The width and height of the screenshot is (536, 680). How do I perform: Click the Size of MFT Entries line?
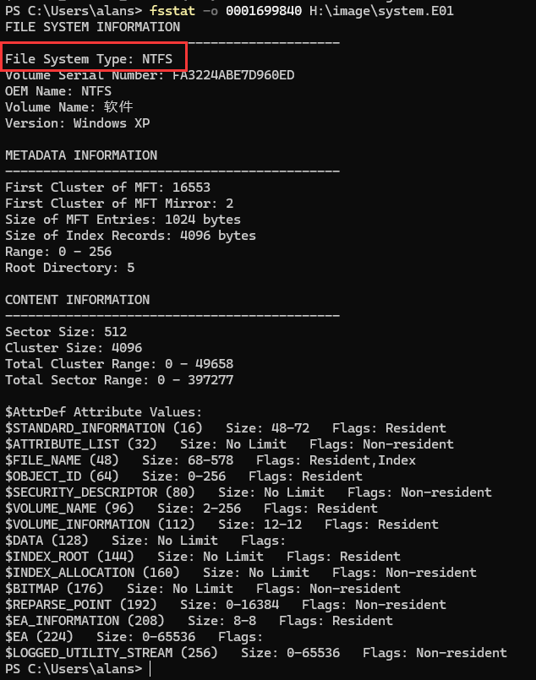pos(111,220)
